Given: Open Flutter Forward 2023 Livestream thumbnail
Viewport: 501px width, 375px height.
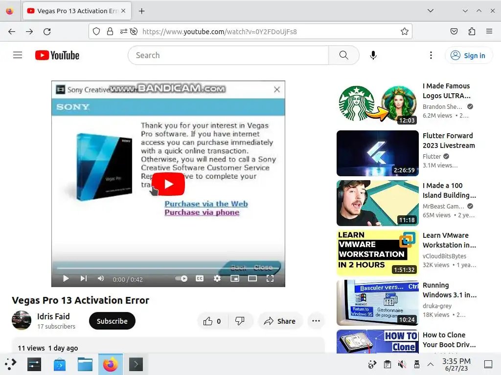Looking at the screenshot, I should pyautogui.click(x=378, y=153).
